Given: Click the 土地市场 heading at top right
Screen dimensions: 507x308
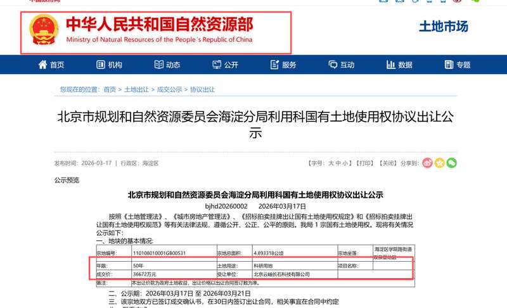Looking at the screenshot, I should (444, 27).
